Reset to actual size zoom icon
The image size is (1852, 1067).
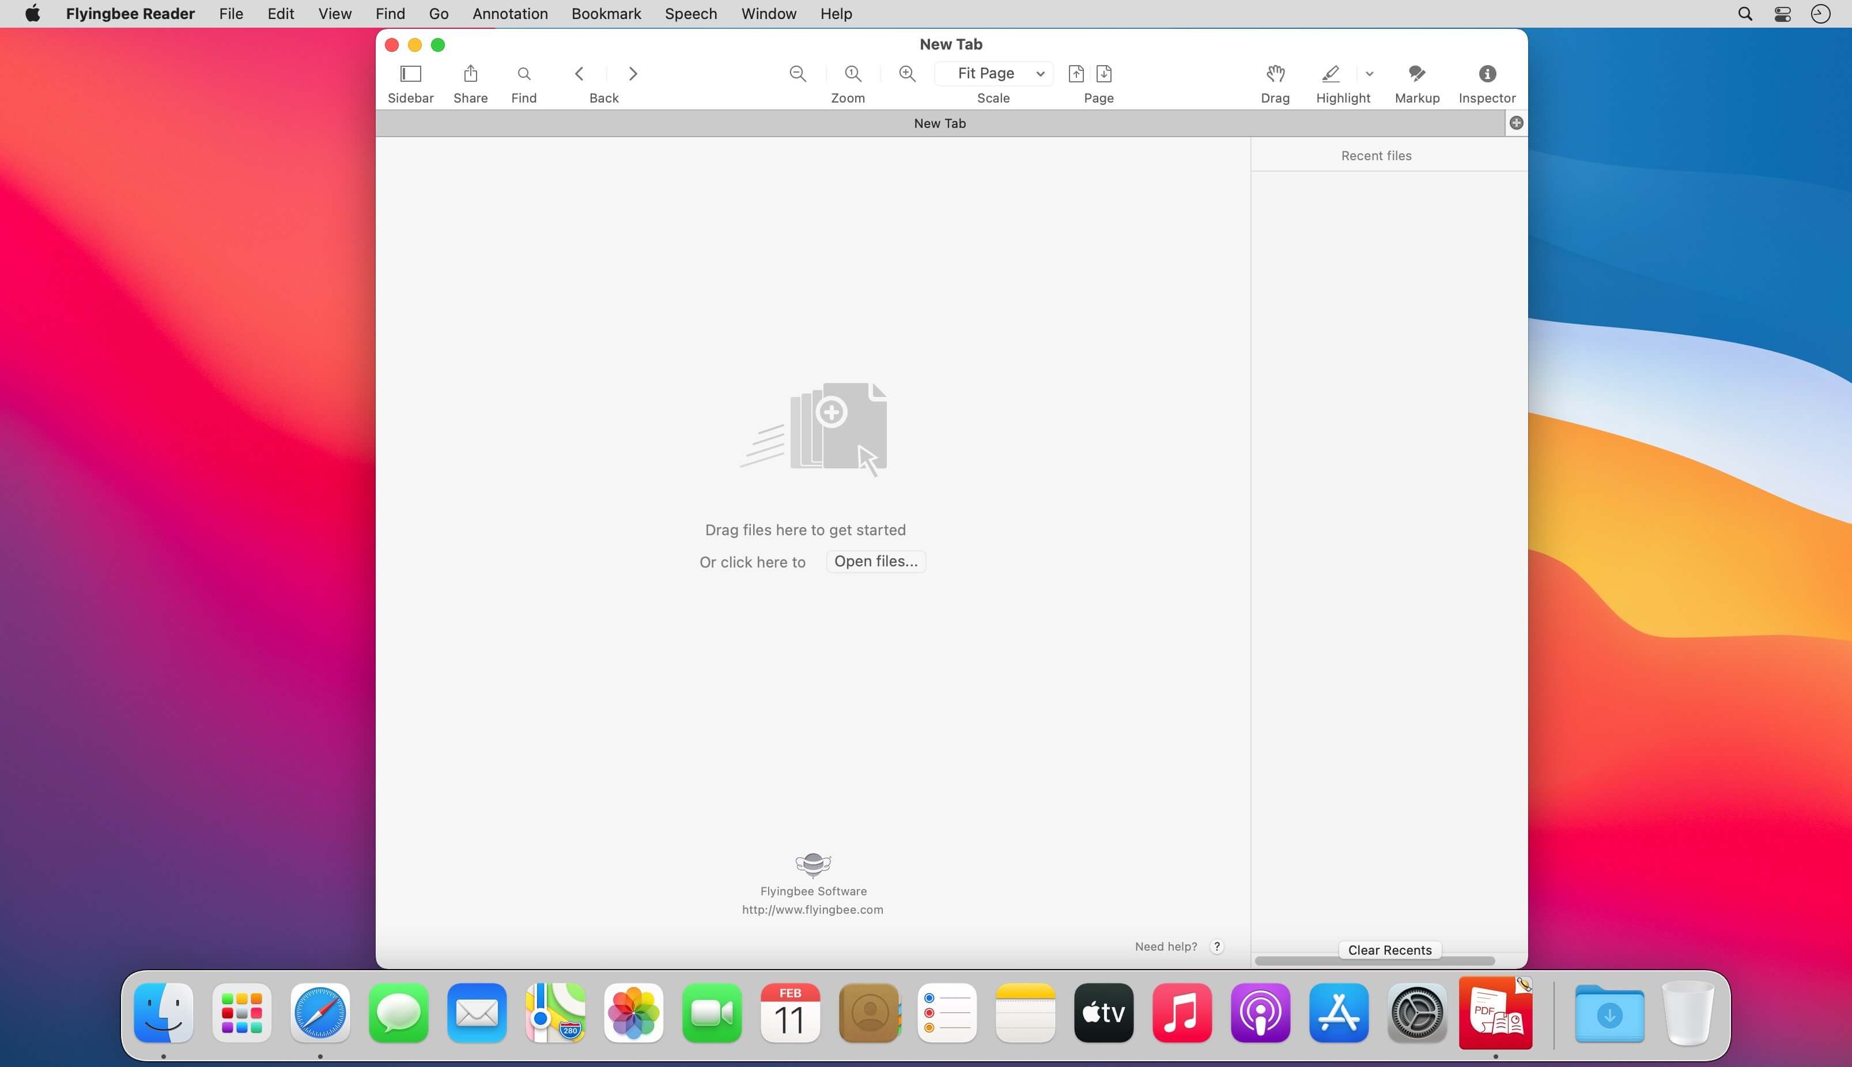(x=852, y=74)
